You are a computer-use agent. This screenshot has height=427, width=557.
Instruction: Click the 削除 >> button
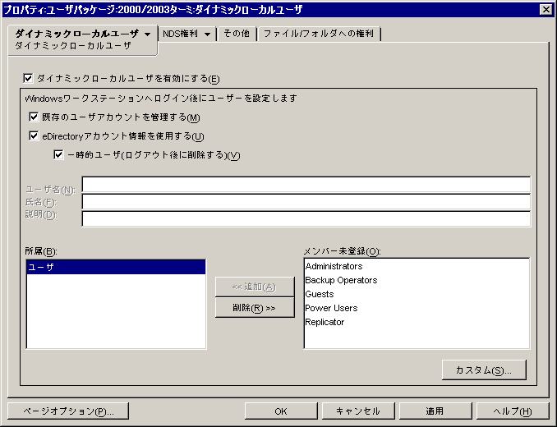(x=255, y=308)
